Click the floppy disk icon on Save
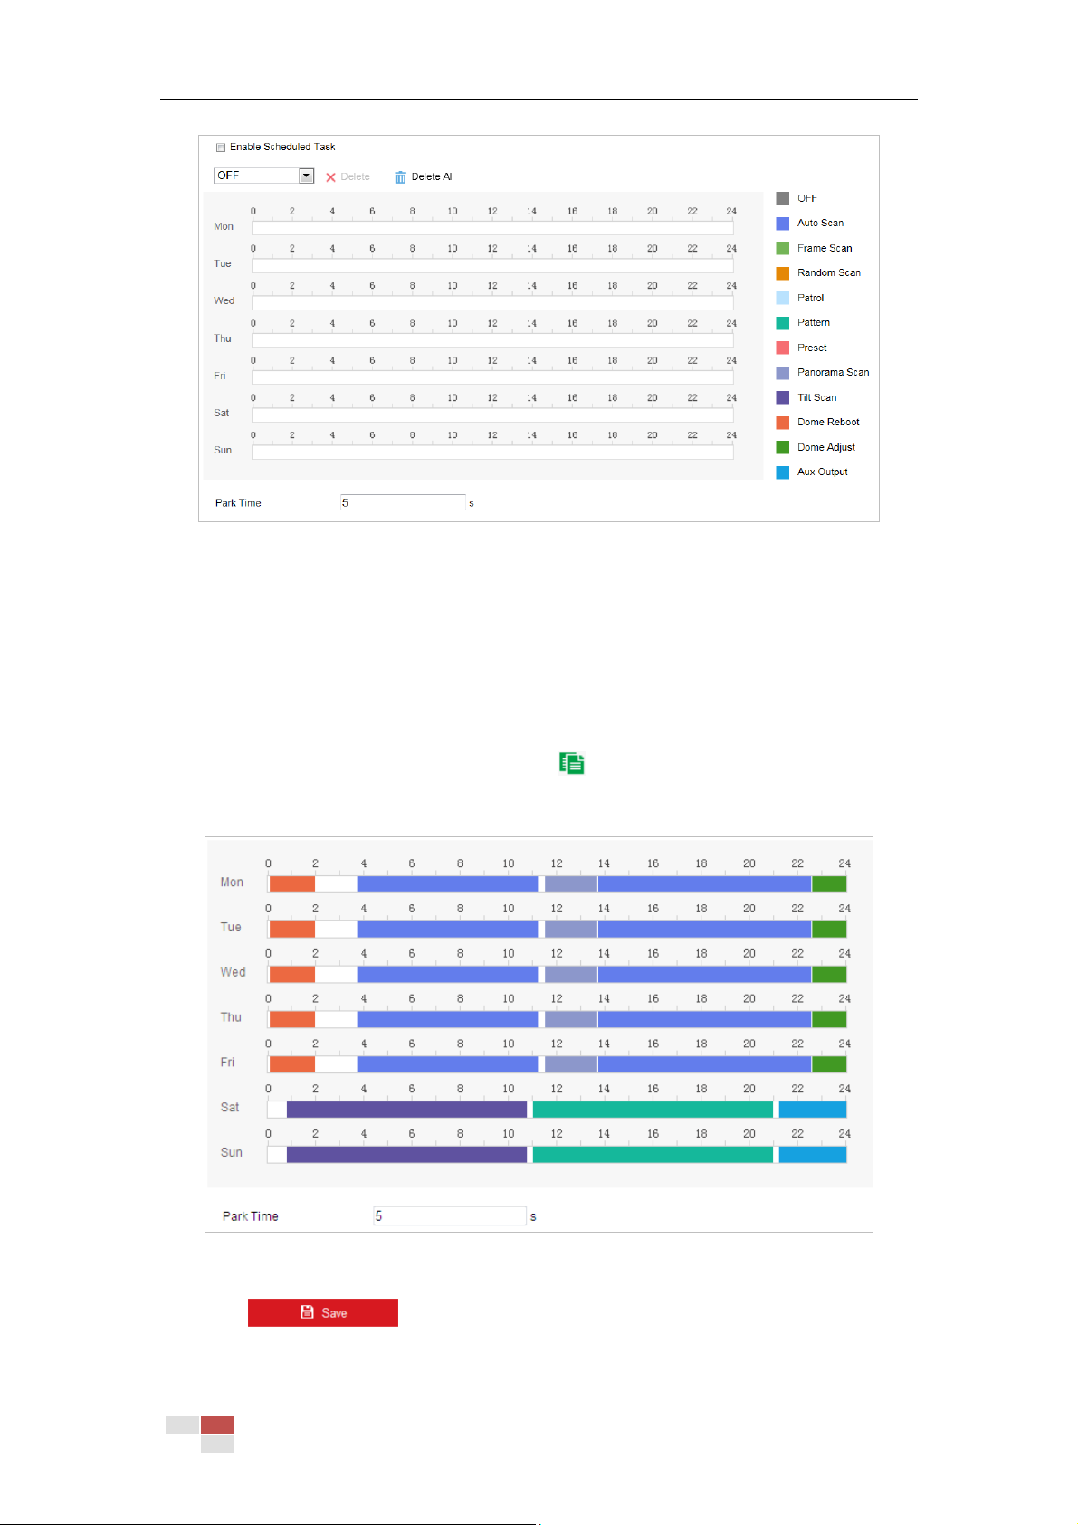Screen dimensions: 1078x1525 pos(307,1312)
